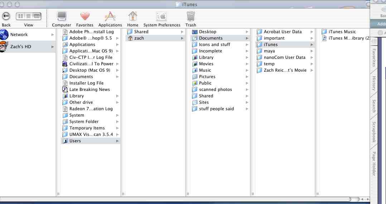Image resolution: width=386 pixels, height=204 pixels.
Task: Select Civ-CTP I...r Log File
Action: tap(90, 57)
